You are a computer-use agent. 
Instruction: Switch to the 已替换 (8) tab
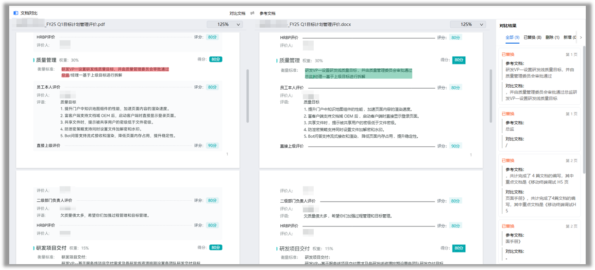tap(532, 37)
